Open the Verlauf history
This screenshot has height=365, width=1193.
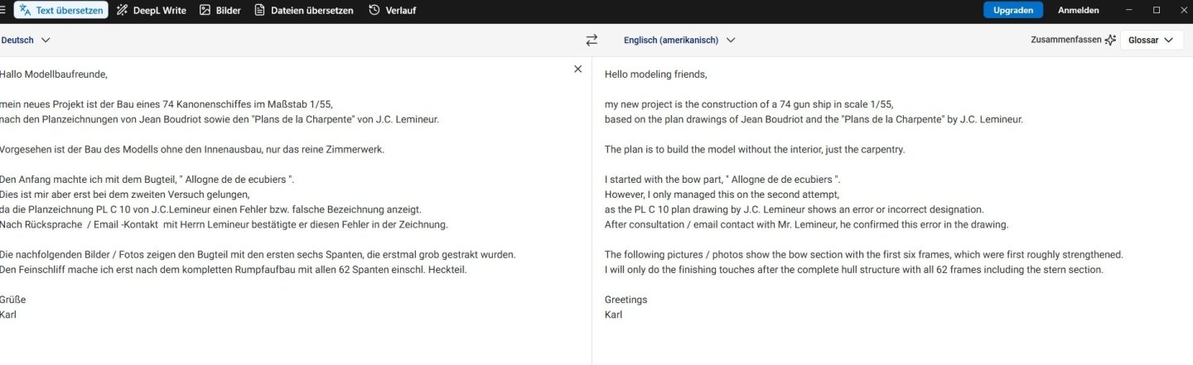(392, 10)
